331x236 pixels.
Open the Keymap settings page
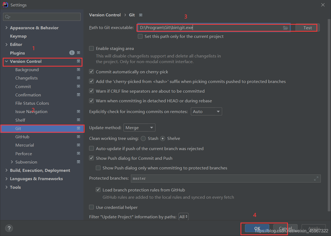(x=18, y=36)
